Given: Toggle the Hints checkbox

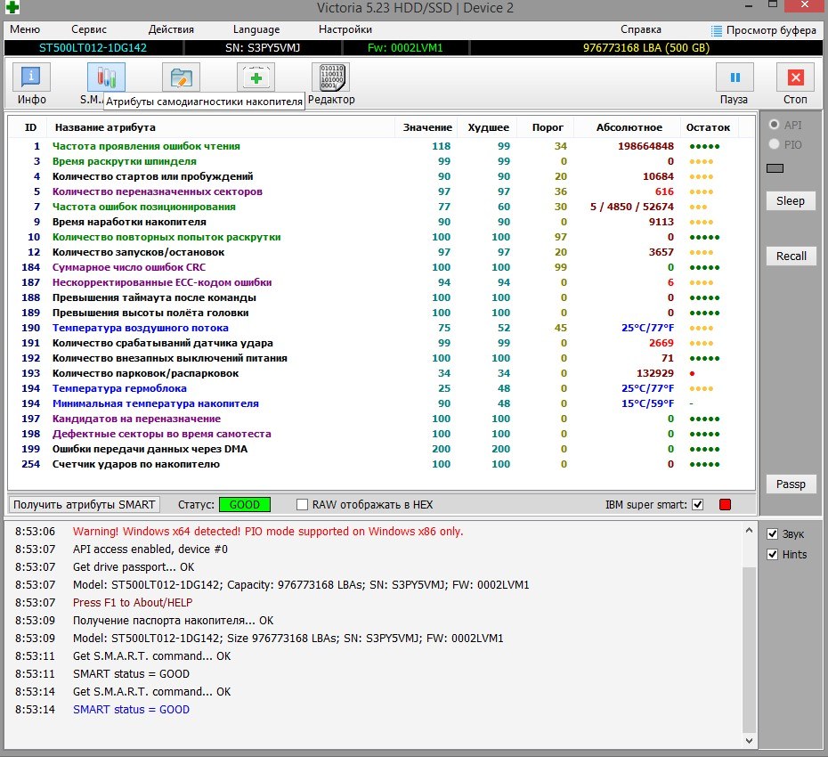Looking at the screenshot, I should tap(772, 555).
